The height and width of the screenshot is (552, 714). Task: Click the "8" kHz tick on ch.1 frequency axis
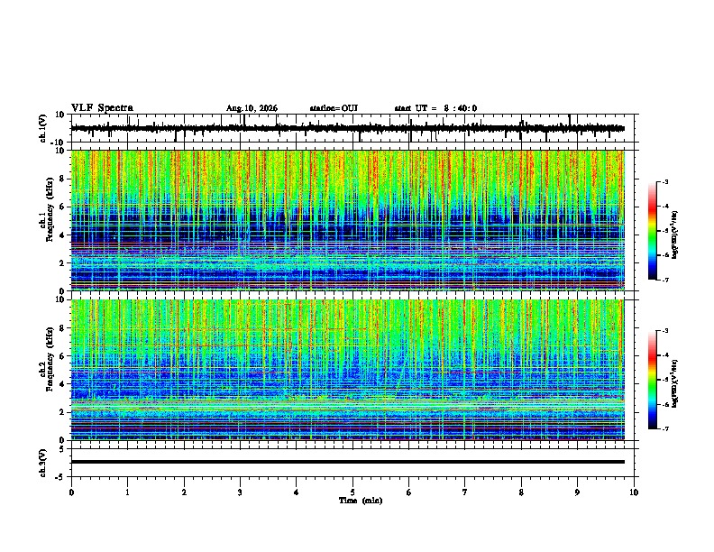point(62,179)
